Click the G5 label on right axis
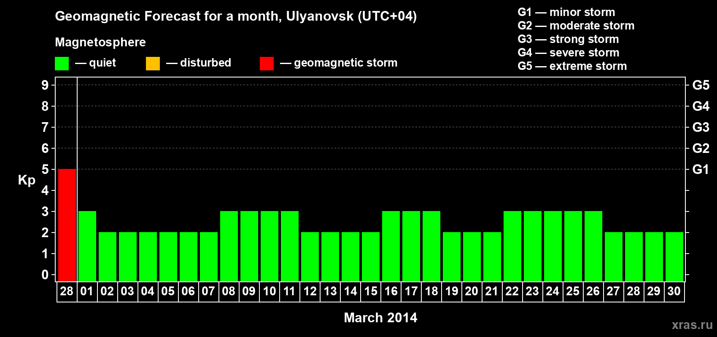The width and height of the screenshot is (717, 337). click(x=701, y=85)
